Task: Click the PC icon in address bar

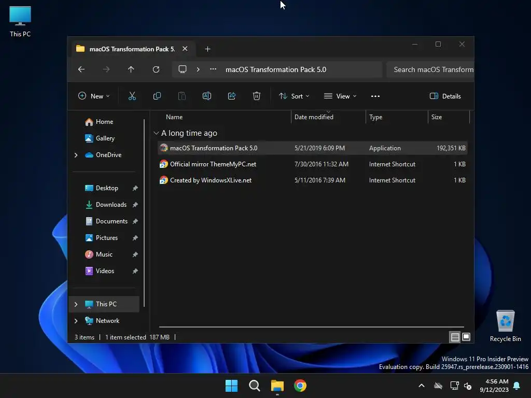Action: (x=183, y=69)
